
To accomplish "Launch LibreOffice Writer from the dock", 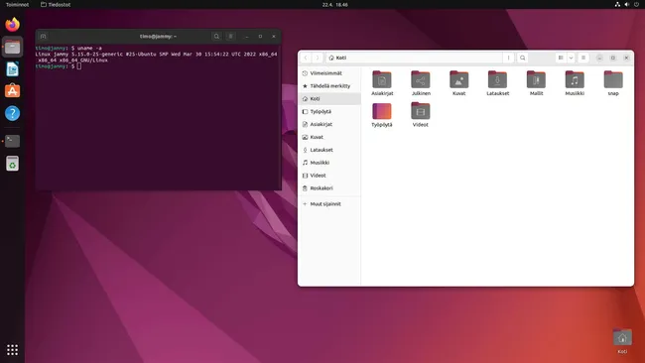I will pos(12,69).
